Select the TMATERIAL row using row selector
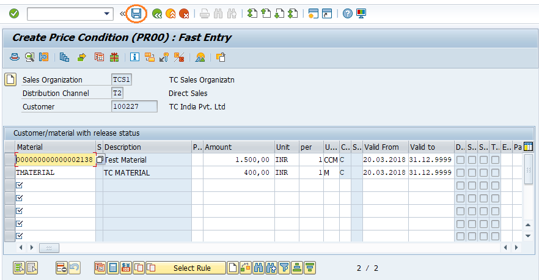Image resolution: width=539 pixels, height=280 pixels. click(x=9, y=172)
